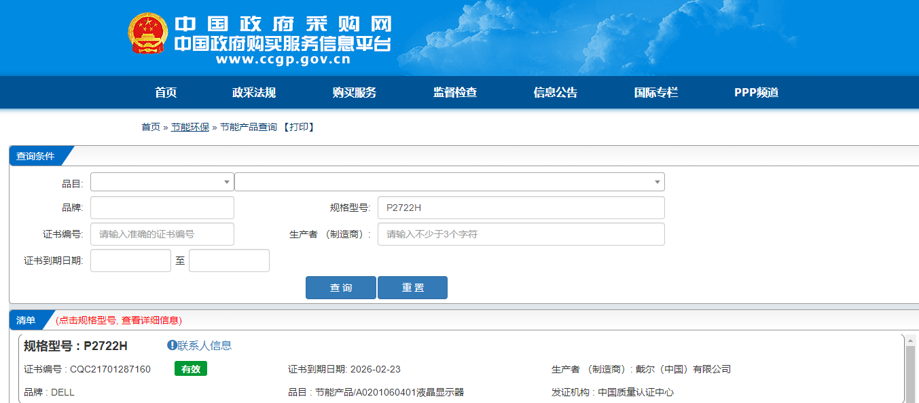This screenshot has height=403, width=919.
Task: Click the 品牌：DELL text
Action: [49, 392]
